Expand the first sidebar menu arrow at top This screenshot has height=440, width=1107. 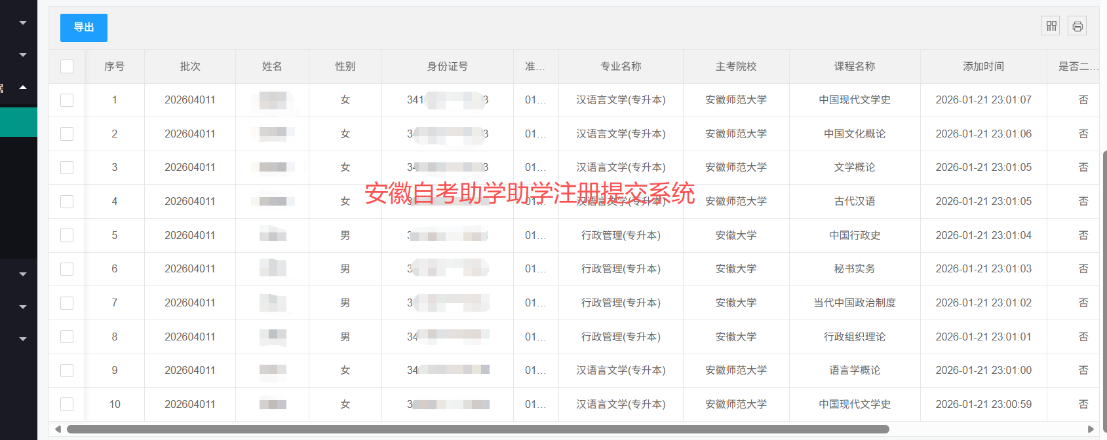click(23, 23)
